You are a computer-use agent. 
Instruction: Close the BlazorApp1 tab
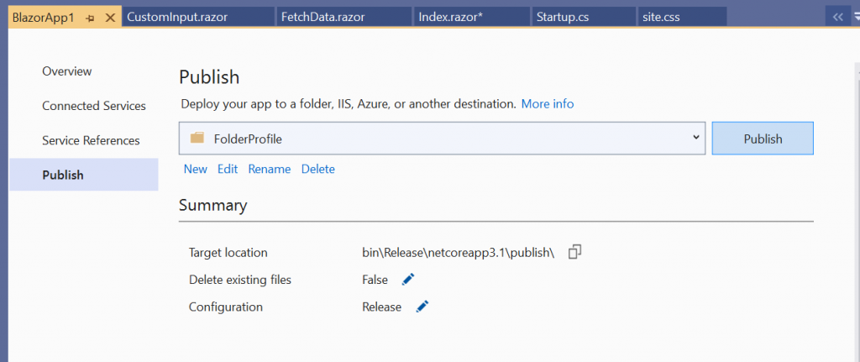point(109,18)
